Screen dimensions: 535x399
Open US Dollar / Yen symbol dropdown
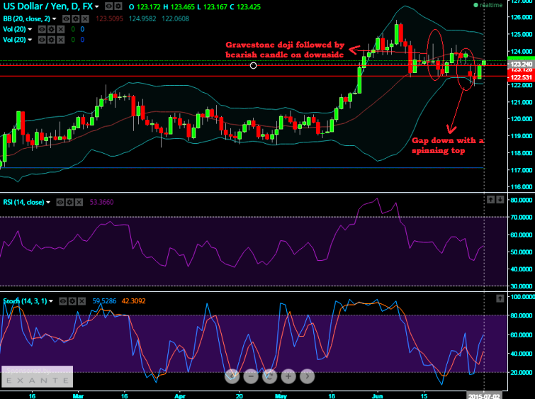(x=97, y=6)
